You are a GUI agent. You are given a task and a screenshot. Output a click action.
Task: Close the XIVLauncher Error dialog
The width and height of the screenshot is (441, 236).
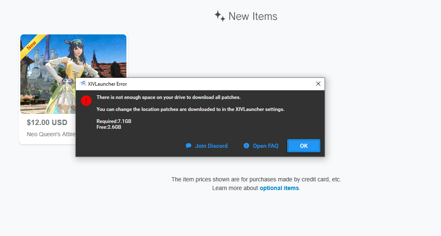coord(318,84)
